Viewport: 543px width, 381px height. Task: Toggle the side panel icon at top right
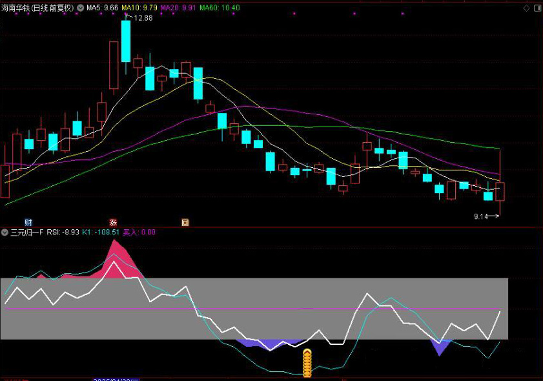(537, 7)
